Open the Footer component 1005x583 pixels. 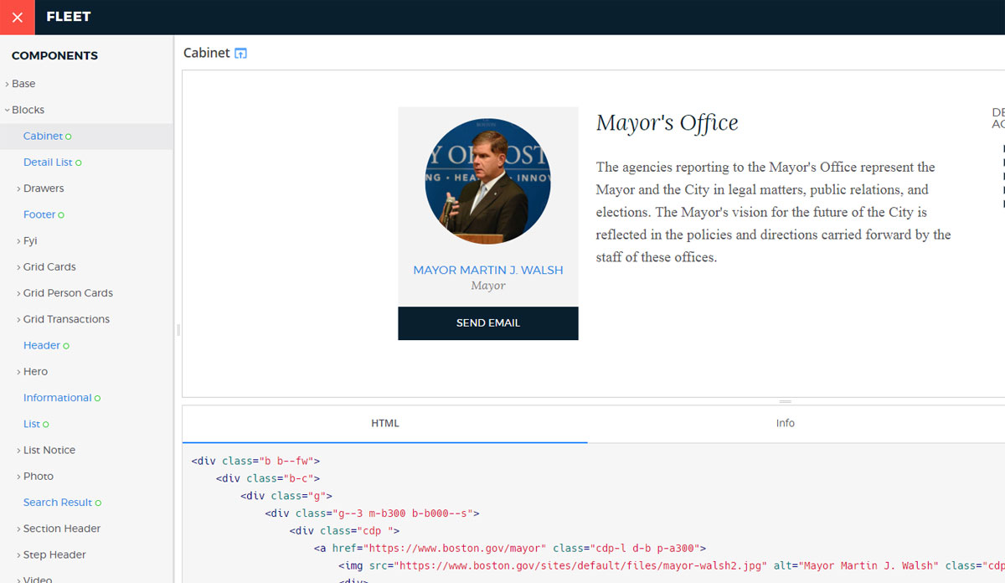click(x=39, y=214)
